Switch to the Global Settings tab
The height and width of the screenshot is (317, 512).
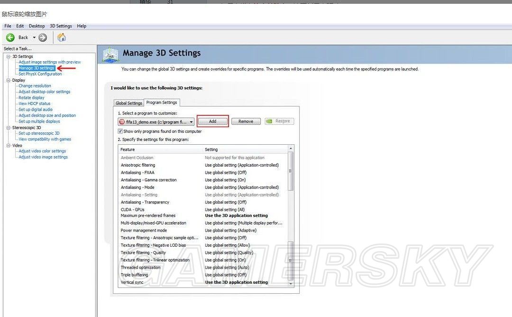(128, 103)
